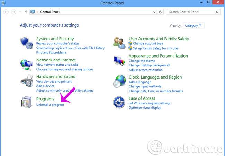Click Uninstall a program
The width and height of the screenshot is (225, 156).
coord(50,105)
